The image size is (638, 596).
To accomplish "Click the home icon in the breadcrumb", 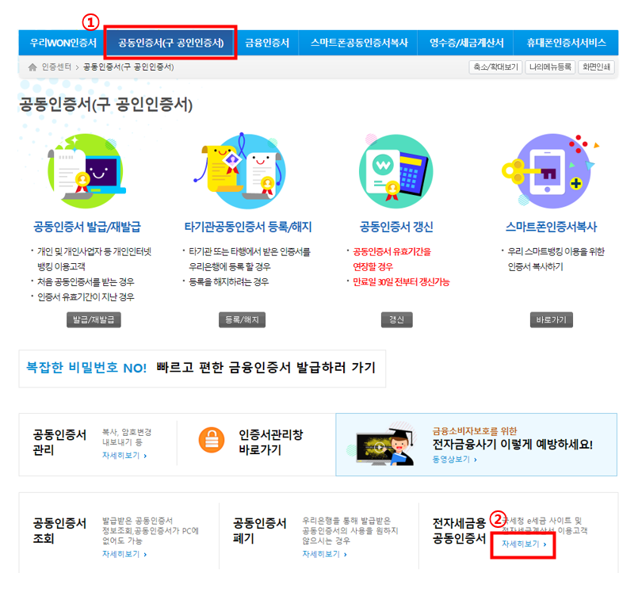I will pyautogui.click(x=32, y=67).
